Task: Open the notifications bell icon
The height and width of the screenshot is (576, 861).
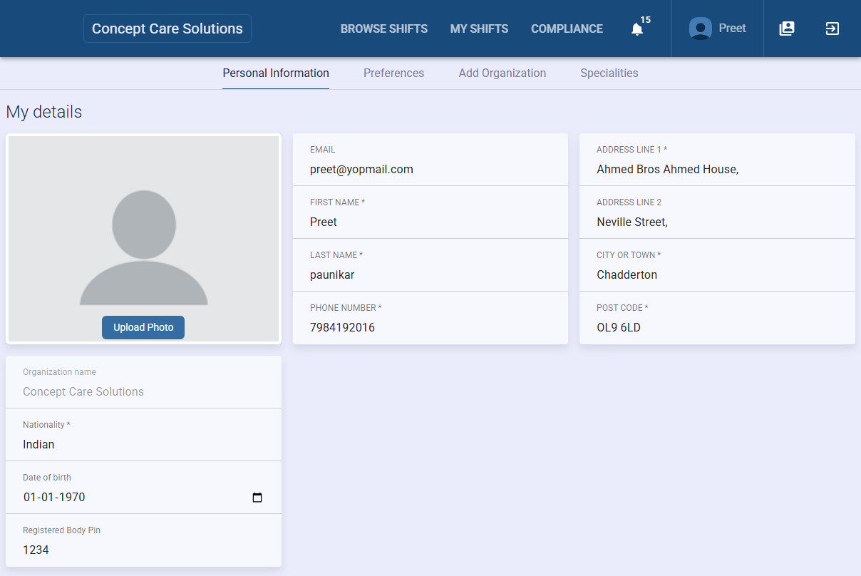Action: click(x=637, y=29)
